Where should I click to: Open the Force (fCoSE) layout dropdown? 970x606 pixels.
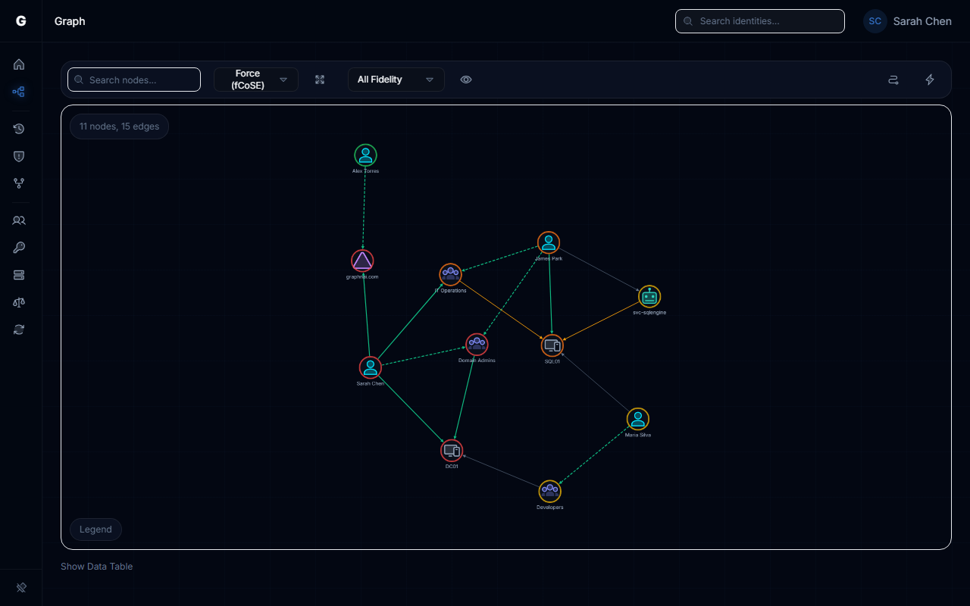coord(256,80)
